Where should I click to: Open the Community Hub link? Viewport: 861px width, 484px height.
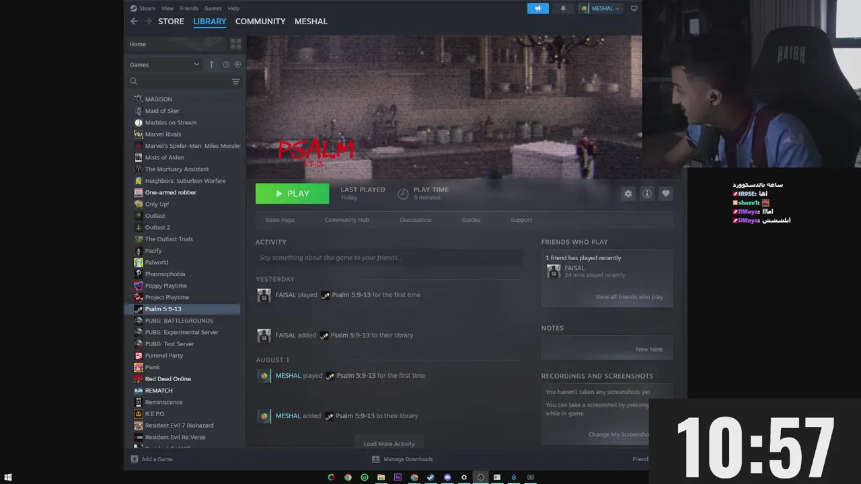pyautogui.click(x=347, y=220)
